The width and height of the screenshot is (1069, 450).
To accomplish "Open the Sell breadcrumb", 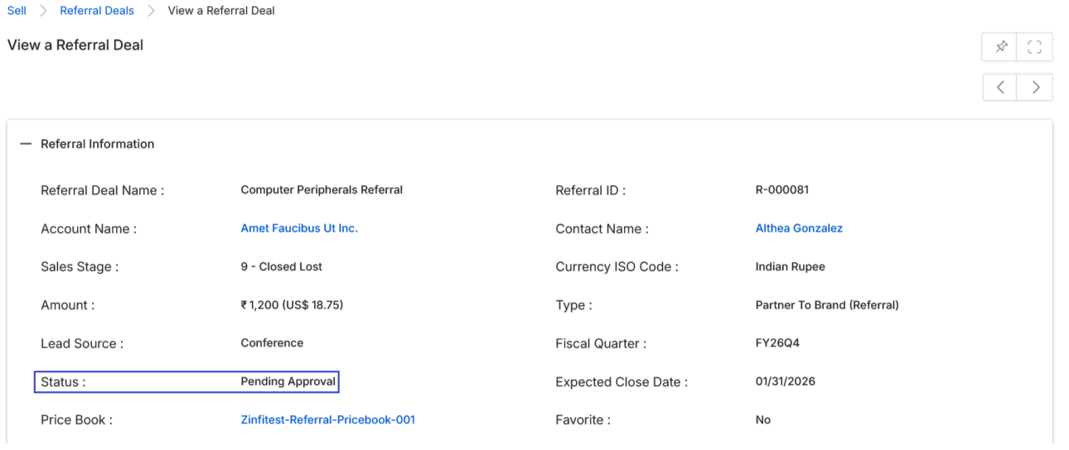I will pyautogui.click(x=17, y=11).
